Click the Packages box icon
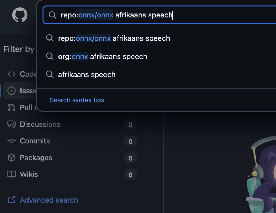276x213 pixels. [11, 158]
